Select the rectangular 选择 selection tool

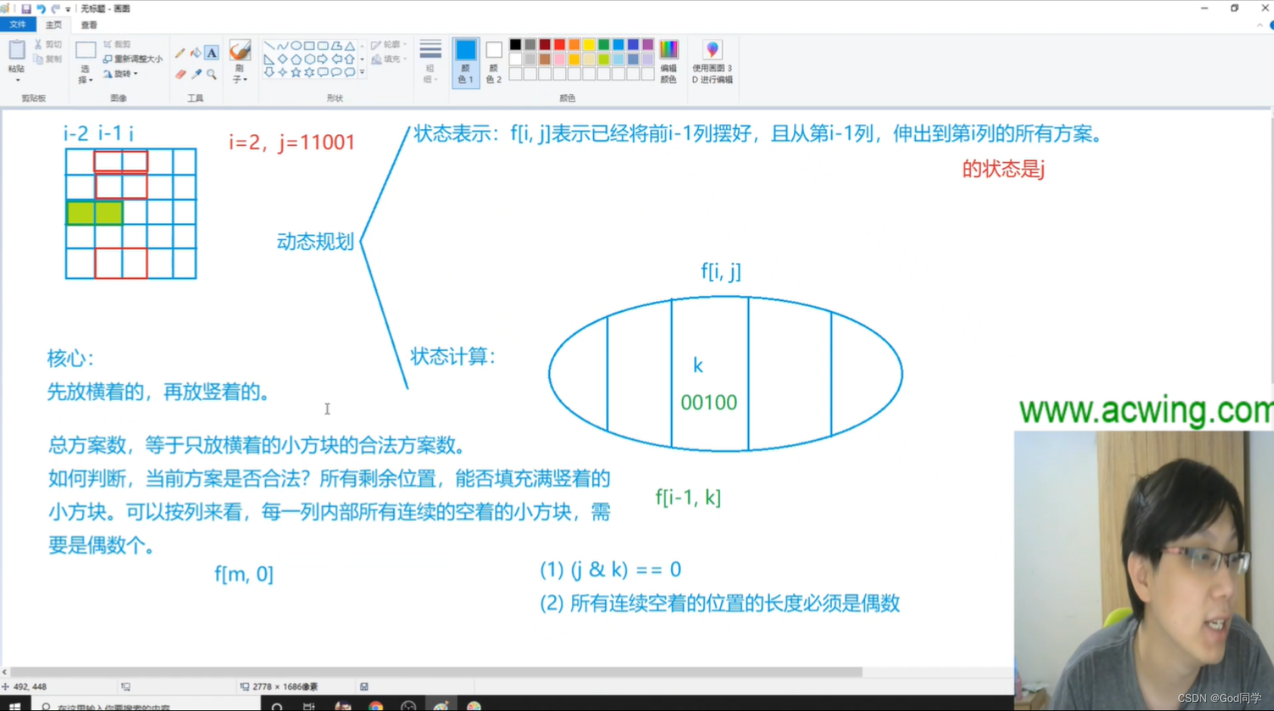coord(85,51)
